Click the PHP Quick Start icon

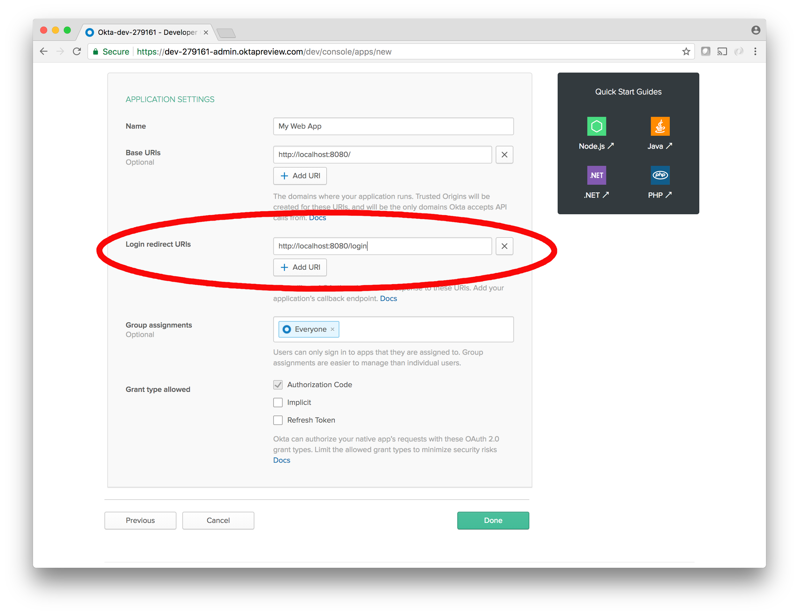pyautogui.click(x=659, y=175)
